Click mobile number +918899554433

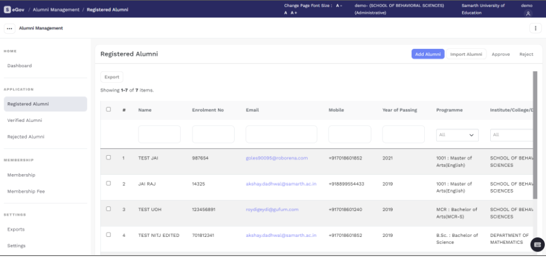(x=346, y=184)
